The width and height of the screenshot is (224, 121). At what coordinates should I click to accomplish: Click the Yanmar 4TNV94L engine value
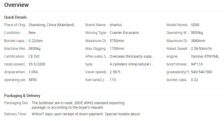click(x=205, y=56)
